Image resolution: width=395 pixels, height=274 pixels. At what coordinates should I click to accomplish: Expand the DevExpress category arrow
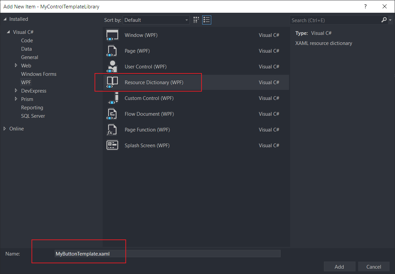pos(16,91)
